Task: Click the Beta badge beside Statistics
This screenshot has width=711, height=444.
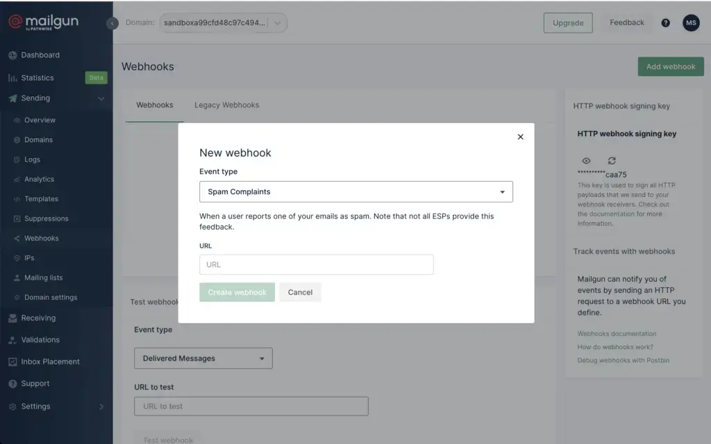Action: (96, 78)
